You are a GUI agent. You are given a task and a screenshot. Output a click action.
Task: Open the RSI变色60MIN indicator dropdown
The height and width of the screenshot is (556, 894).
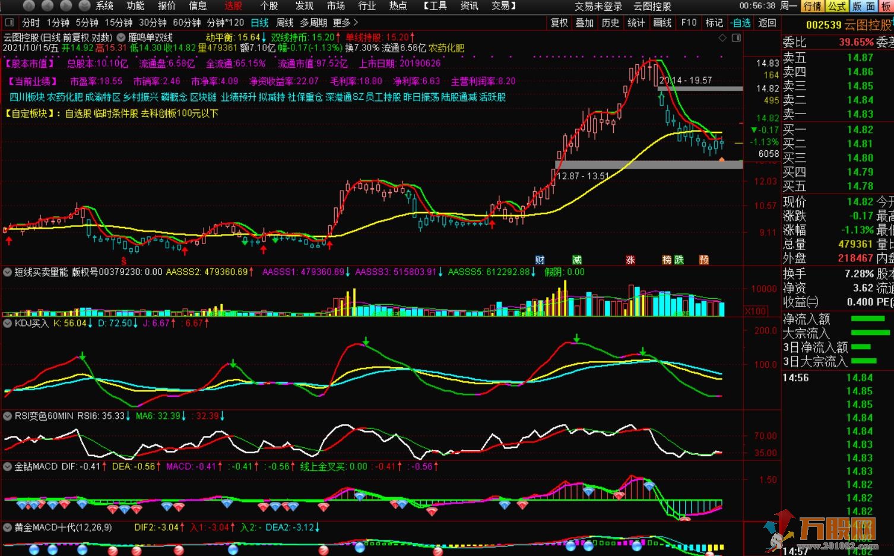[x=8, y=416]
